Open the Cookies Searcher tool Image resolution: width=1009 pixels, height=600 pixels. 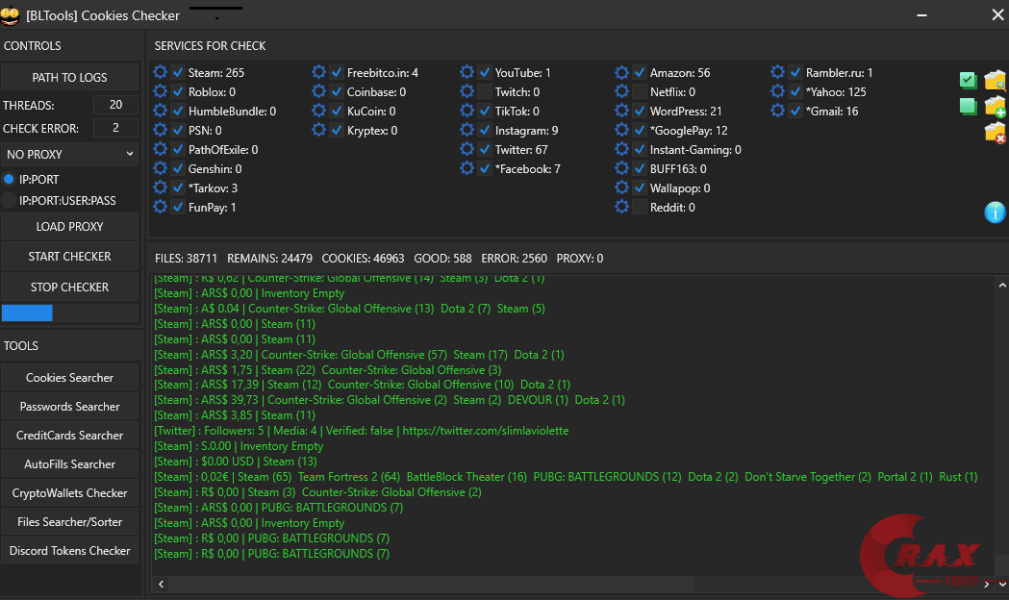click(x=69, y=378)
